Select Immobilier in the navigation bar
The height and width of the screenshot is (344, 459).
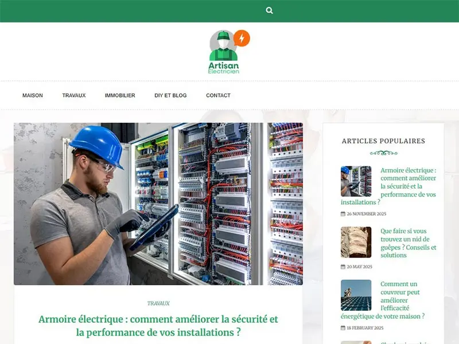[x=120, y=95]
